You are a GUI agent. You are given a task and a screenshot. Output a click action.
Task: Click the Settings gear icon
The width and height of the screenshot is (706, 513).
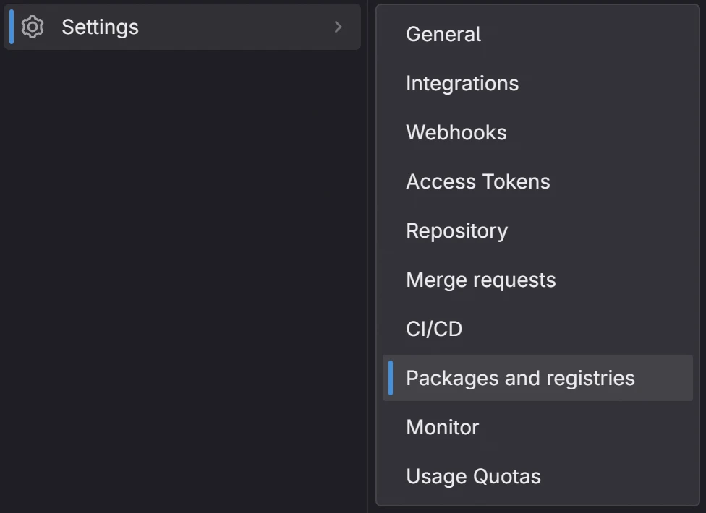pyautogui.click(x=33, y=27)
